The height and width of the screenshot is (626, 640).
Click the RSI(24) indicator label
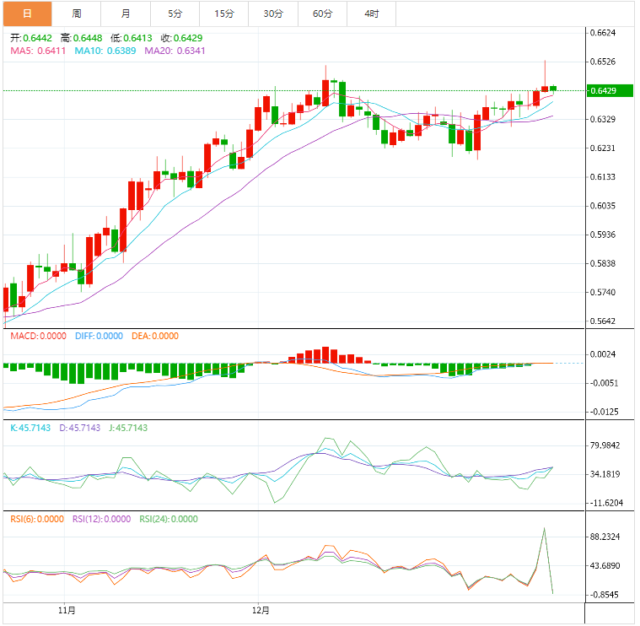click(169, 519)
